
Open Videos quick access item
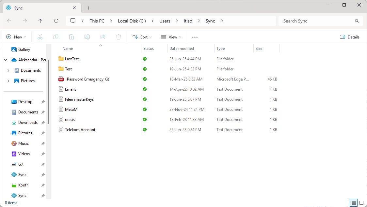click(24, 154)
